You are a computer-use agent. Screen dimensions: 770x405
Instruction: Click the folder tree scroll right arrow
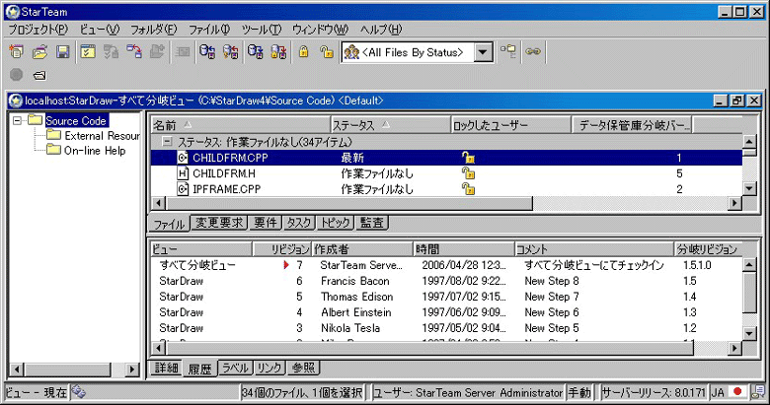pyautogui.click(x=132, y=370)
